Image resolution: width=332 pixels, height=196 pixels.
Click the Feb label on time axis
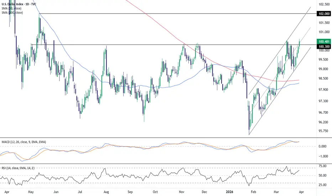(253, 192)
